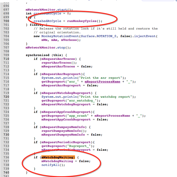Screen dimensions: 177x177
Task: Click line number 716 in the gutter
Action: pyautogui.click(x=6, y=82)
